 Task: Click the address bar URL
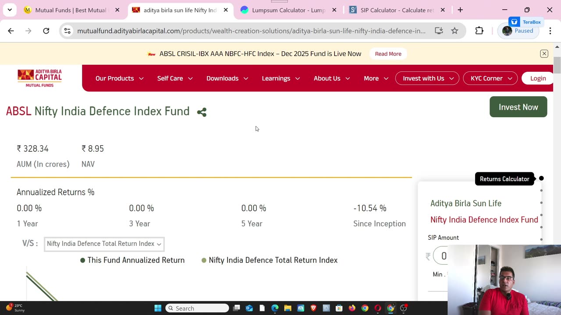[x=251, y=31]
